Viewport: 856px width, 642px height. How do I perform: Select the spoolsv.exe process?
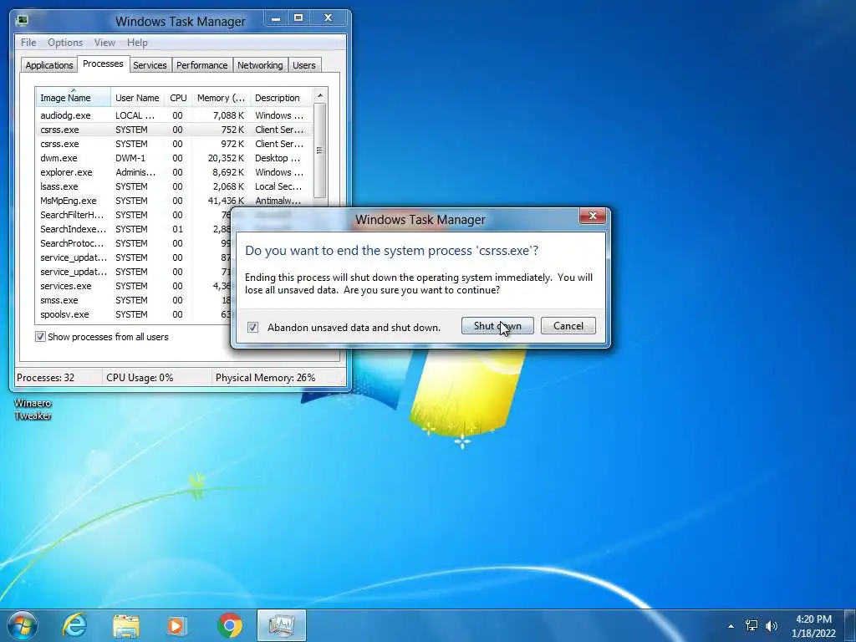pos(134,314)
